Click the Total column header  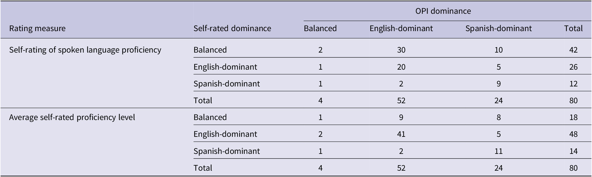tap(573, 28)
